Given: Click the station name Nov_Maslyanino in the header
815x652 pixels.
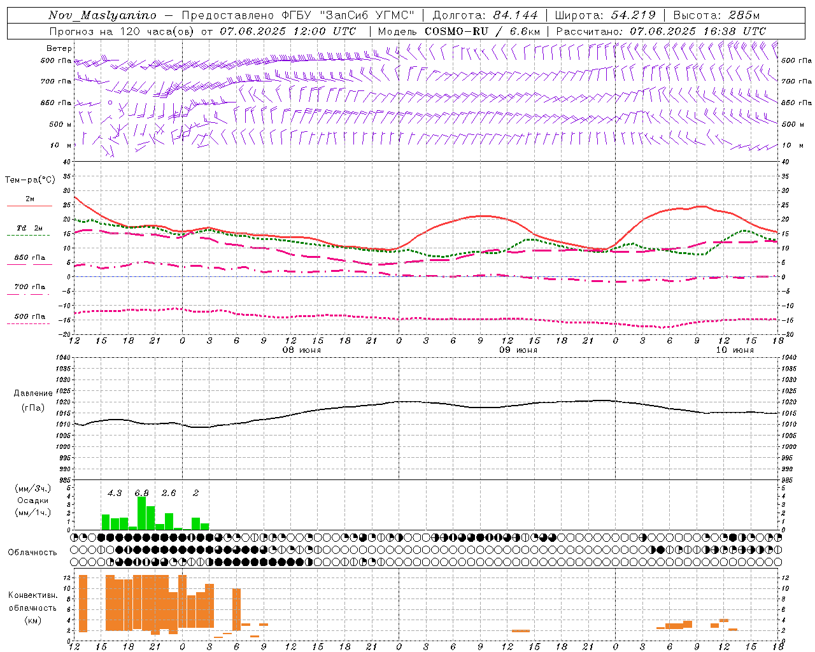Looking at the screenshot, I should (x=103, y=15).
